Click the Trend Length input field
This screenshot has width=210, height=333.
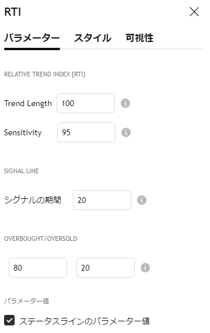click(86, 103)
